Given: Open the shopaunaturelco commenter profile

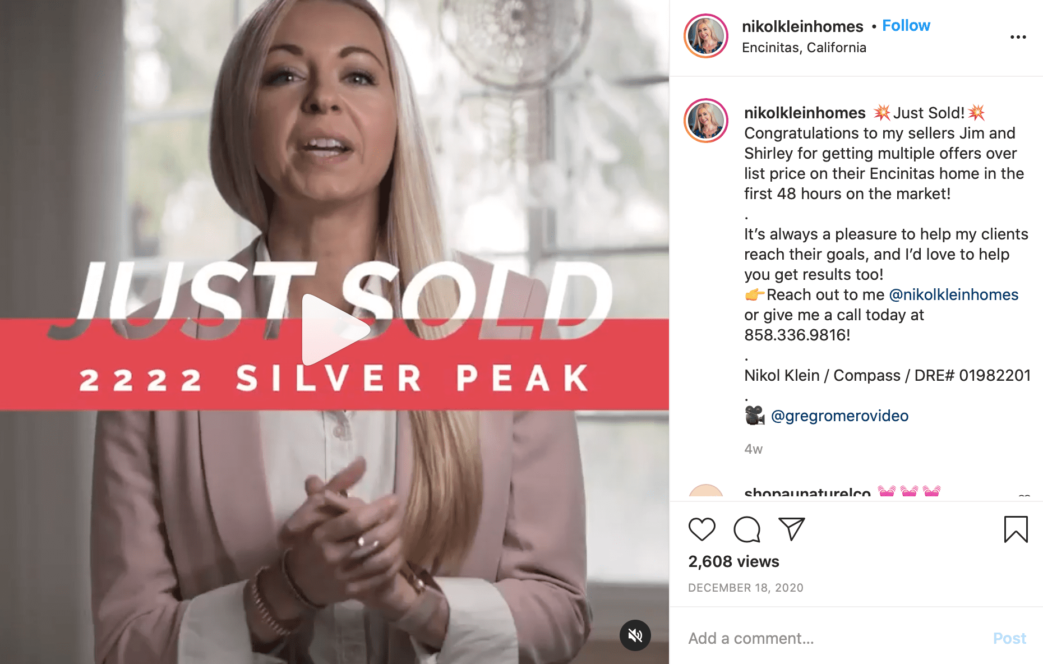Looking at the screenshot, I should tap(807, 492).
